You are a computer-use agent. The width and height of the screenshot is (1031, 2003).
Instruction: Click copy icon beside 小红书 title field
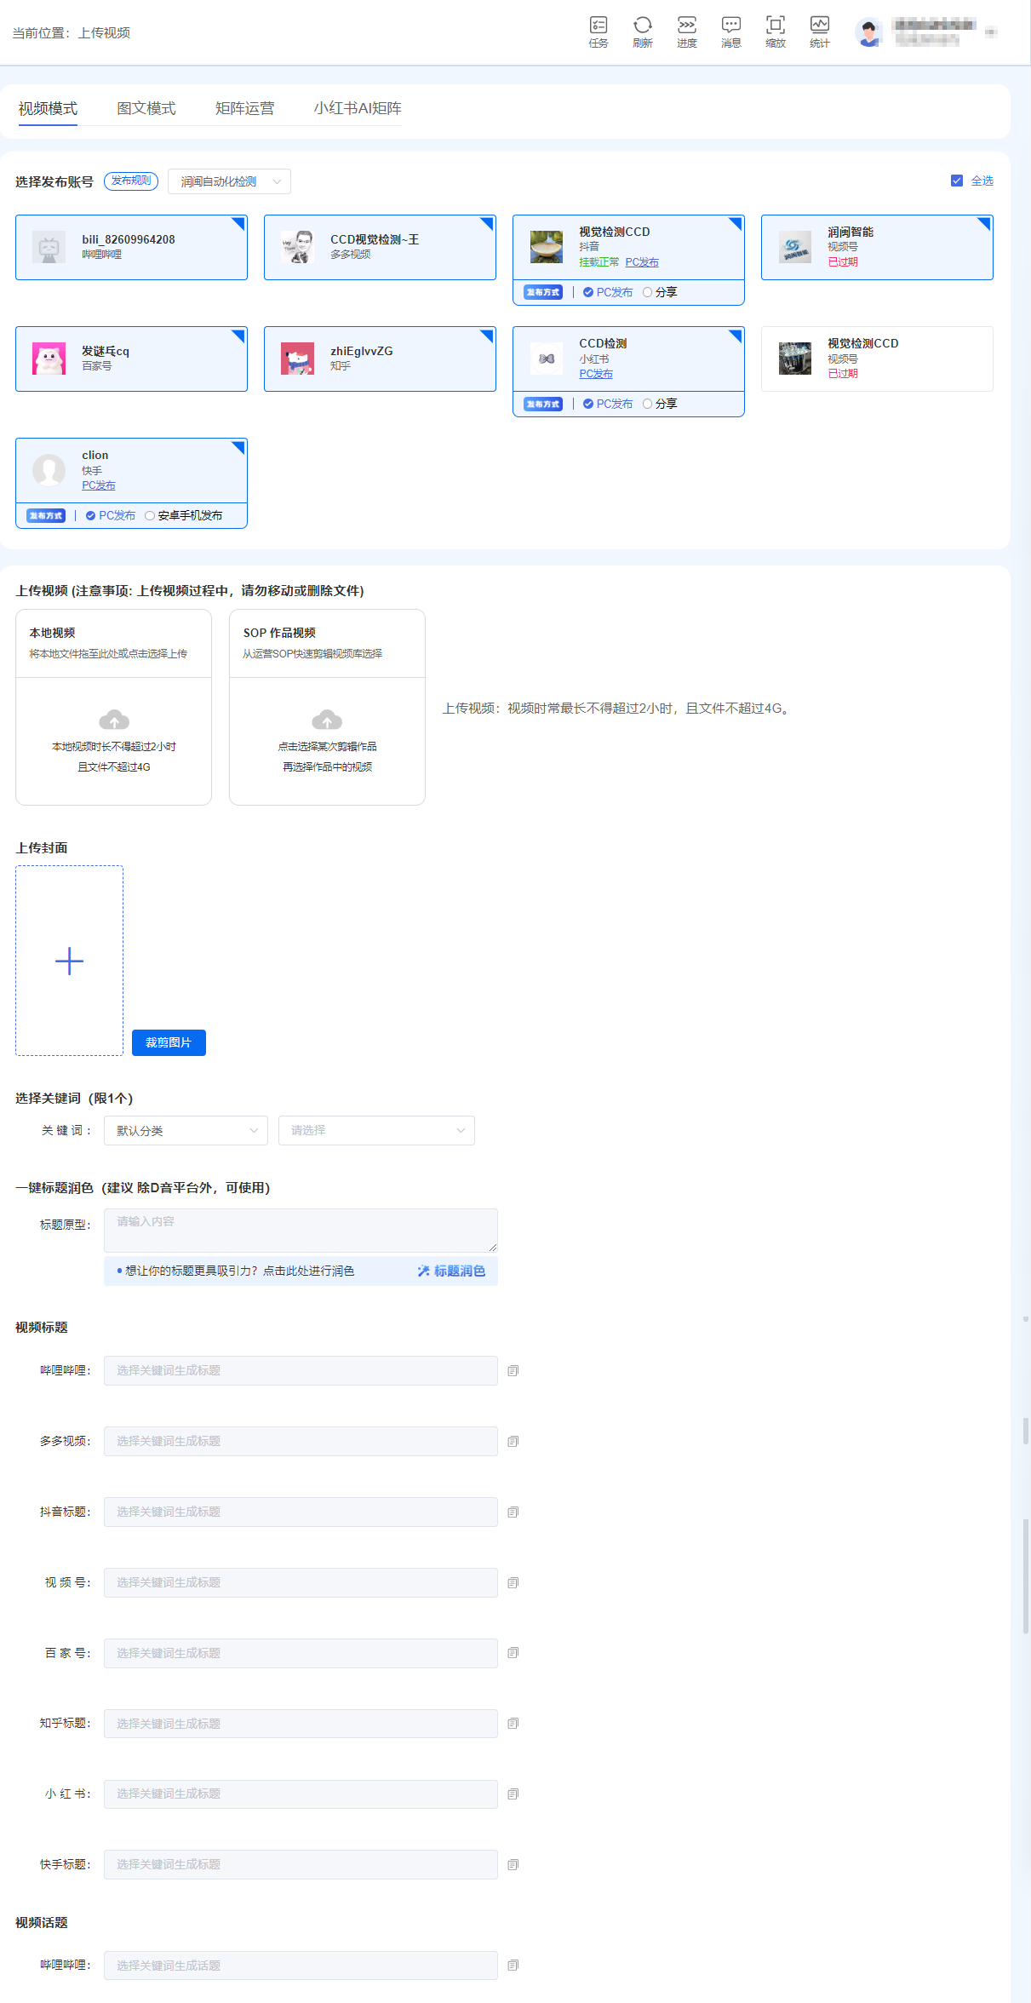click(x=513, y=1794)
